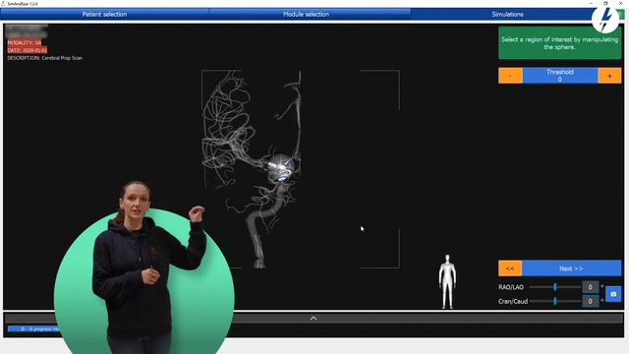Switch to the Module selection tab
The height and width of the screenshot is (354, 629).
point(306,14)
